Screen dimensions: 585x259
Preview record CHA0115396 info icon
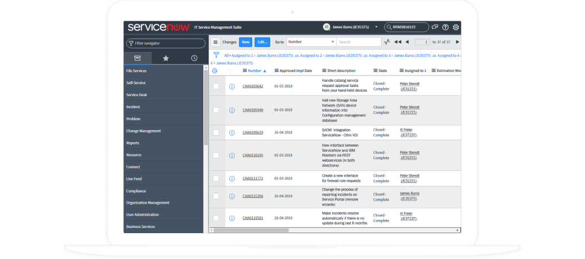pos(232,196)
